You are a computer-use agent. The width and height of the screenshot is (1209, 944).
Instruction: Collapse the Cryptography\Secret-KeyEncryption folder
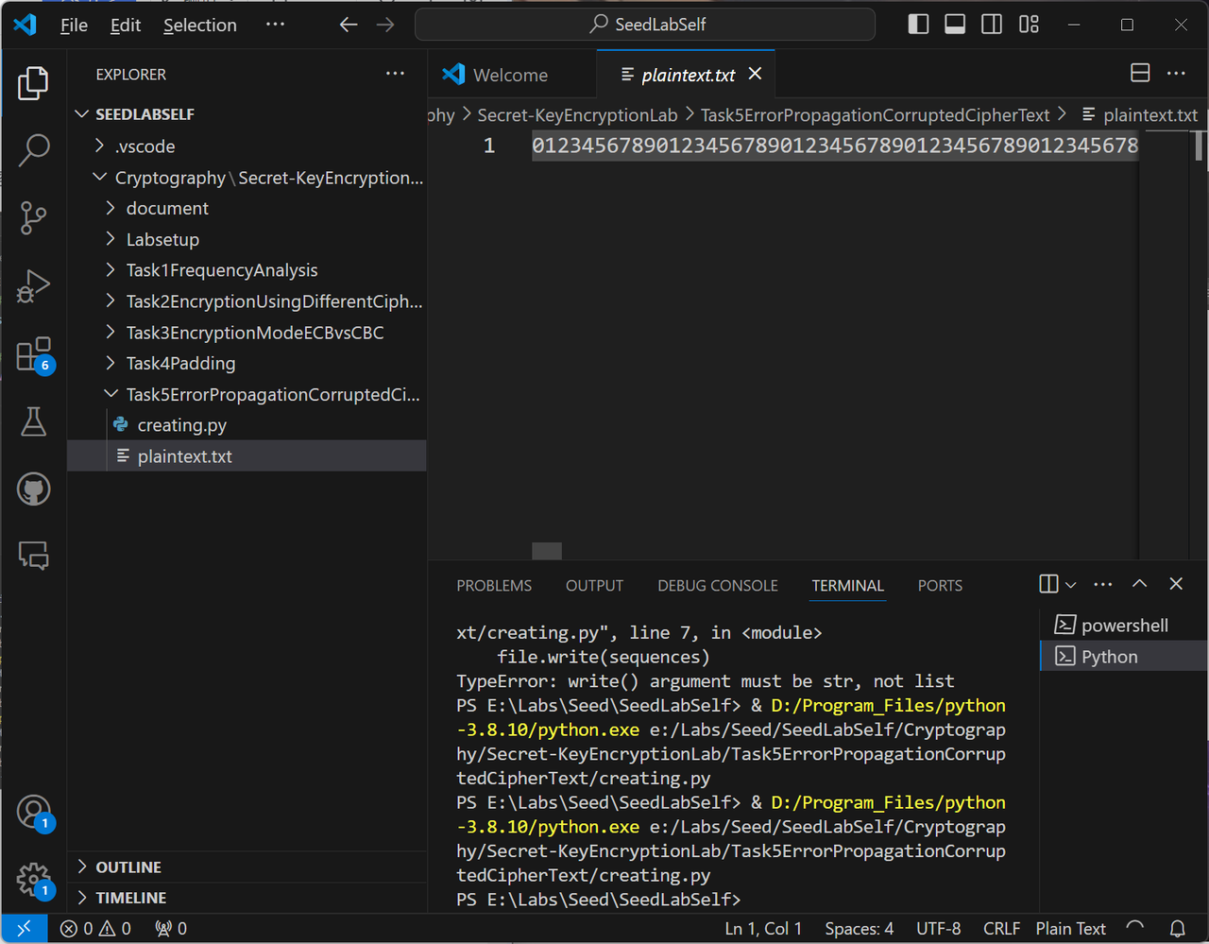pos(100,177)
